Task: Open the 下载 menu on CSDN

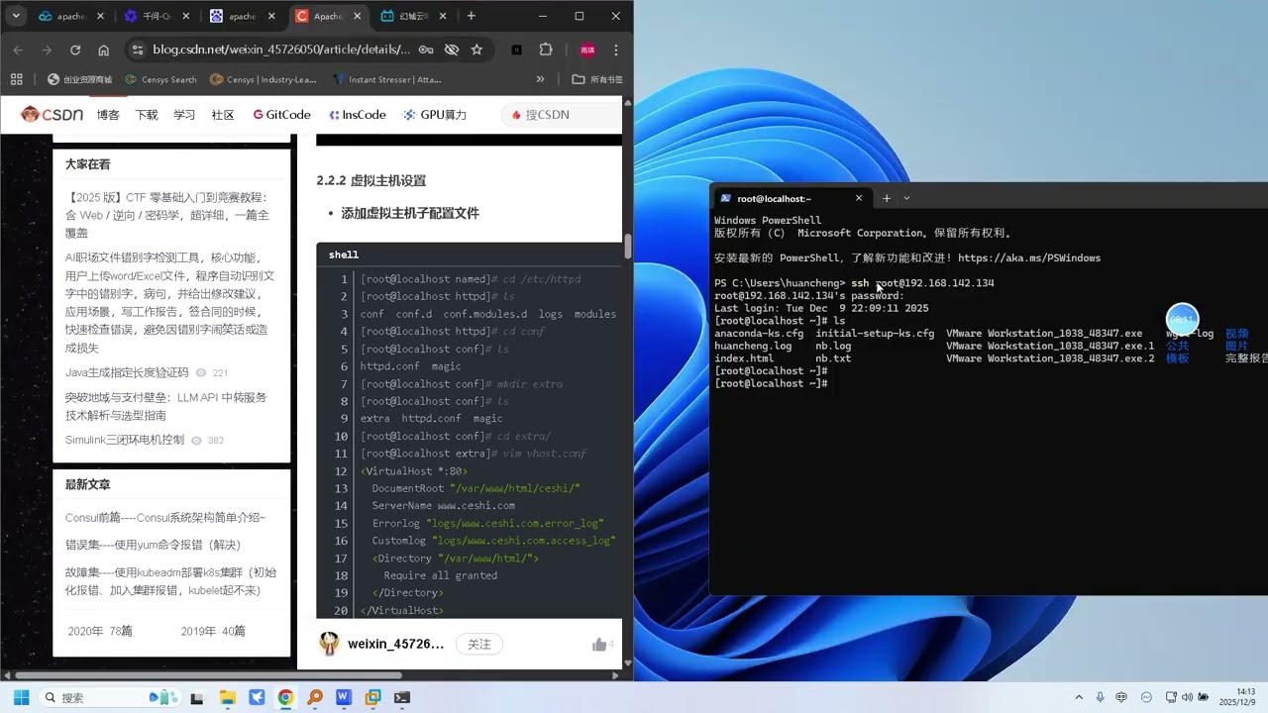Action: [x=147, y=115]
